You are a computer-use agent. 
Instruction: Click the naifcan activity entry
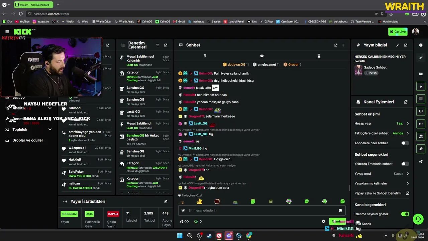[x=86, y=186]
